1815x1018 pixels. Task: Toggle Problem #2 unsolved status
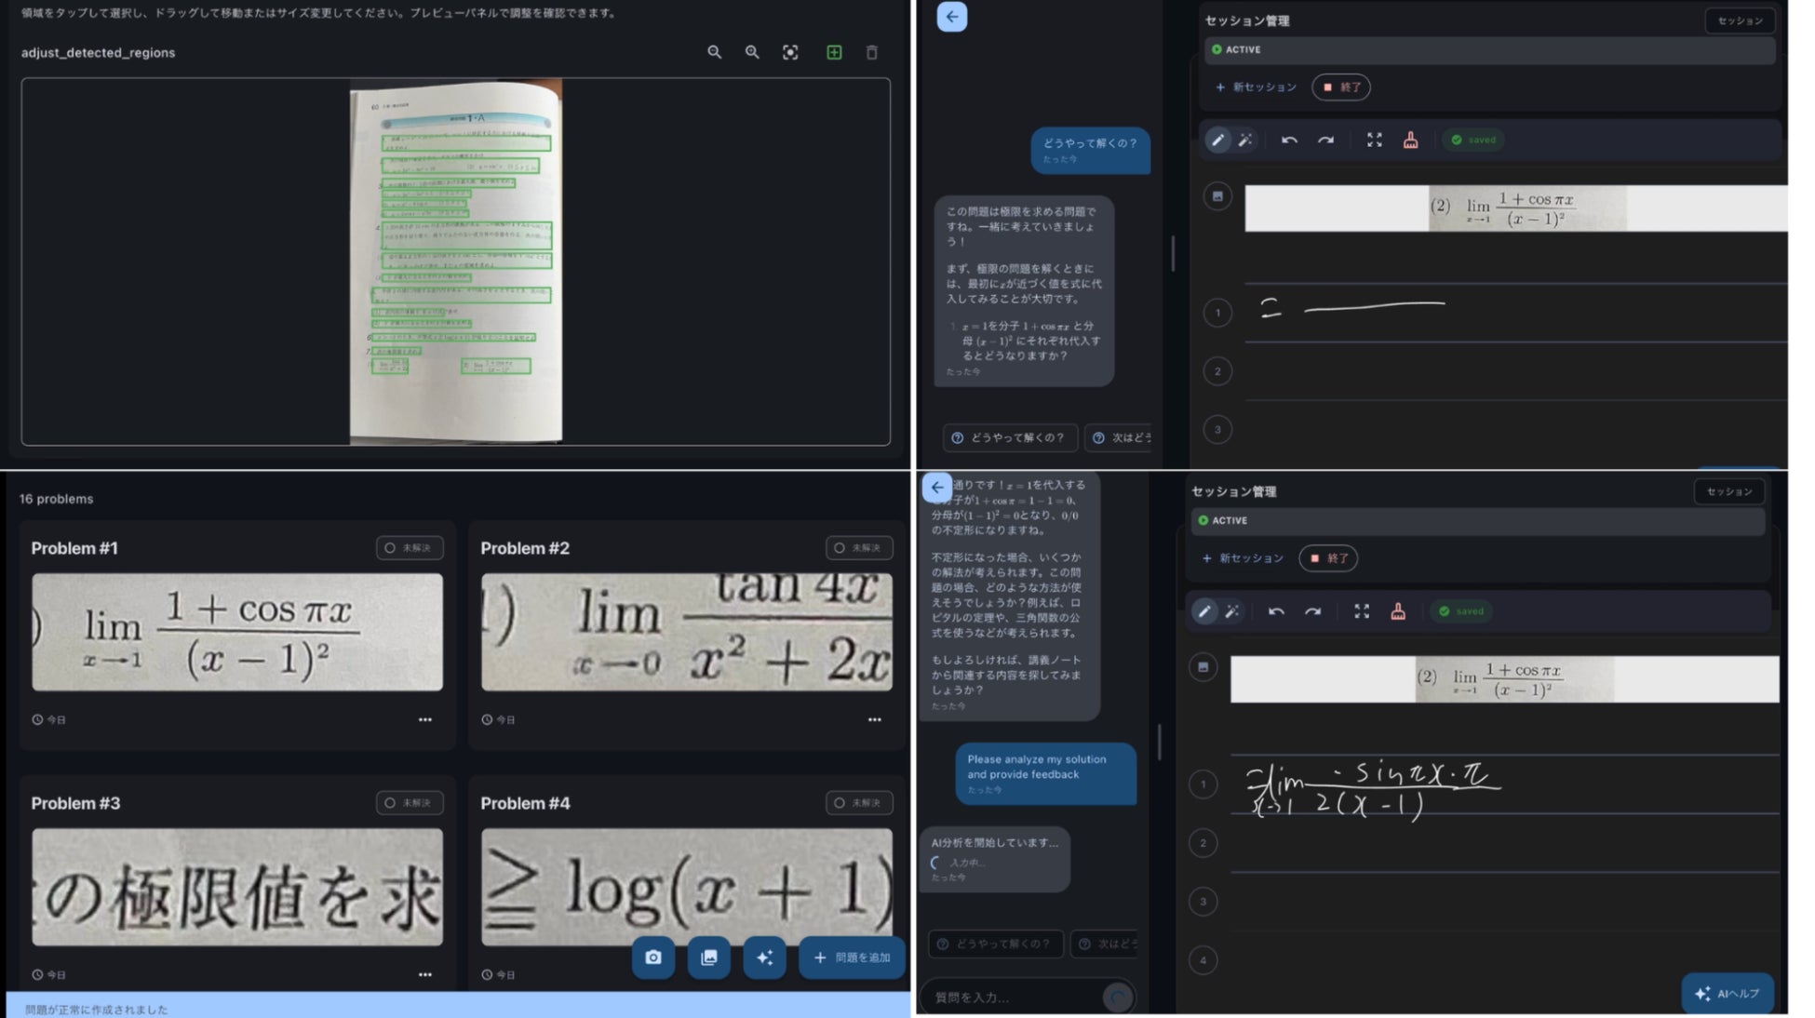(x=859, y=548)
